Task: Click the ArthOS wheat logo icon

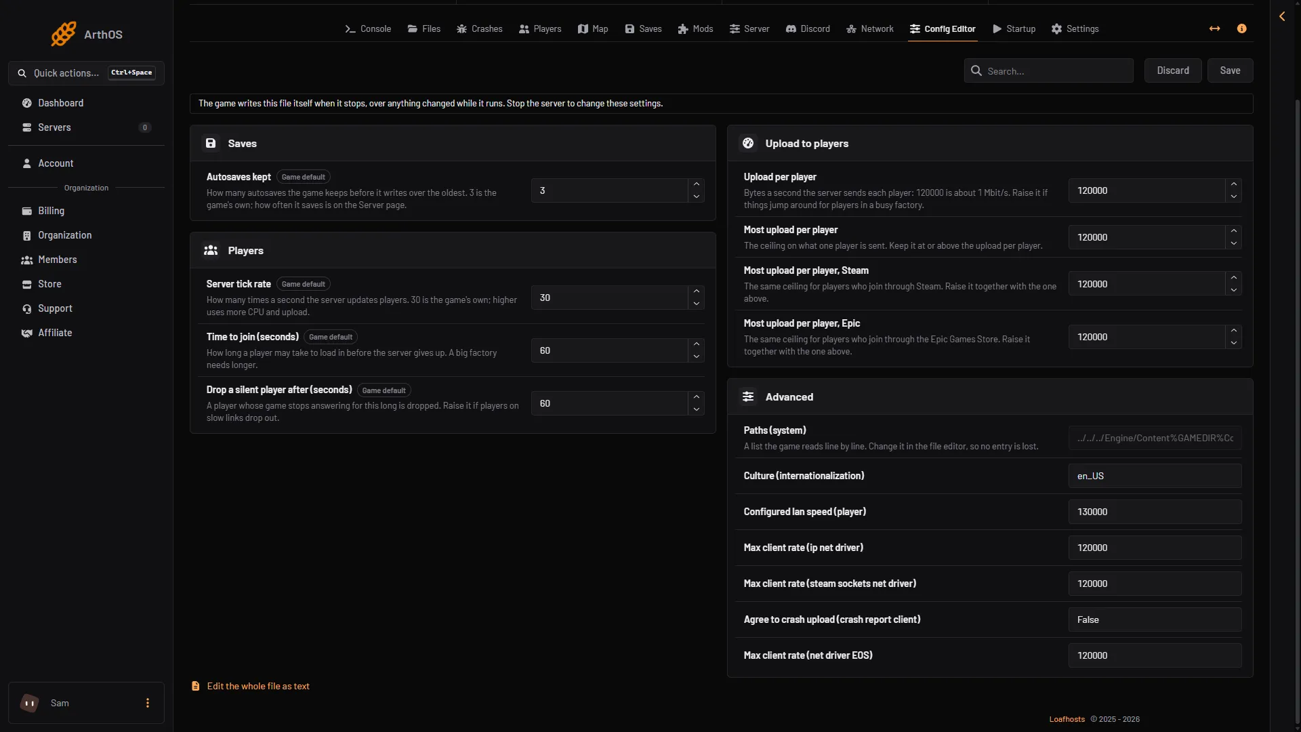Action: tap(64, 34)
